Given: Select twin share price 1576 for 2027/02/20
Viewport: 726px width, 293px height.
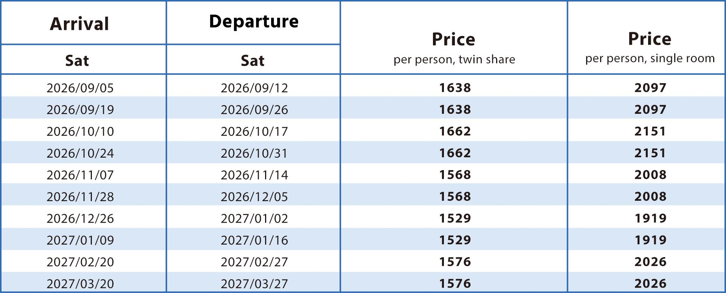Looking at the screenshot, I should click(455, 262).
